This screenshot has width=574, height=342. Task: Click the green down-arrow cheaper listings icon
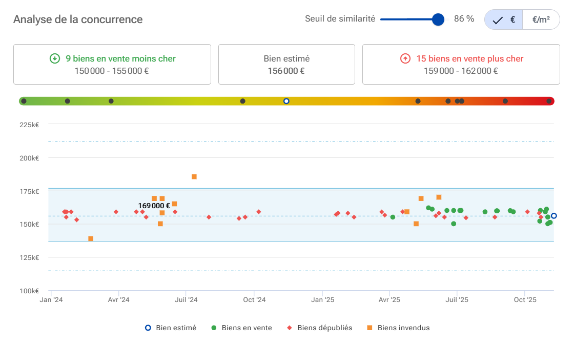point(55,58)
